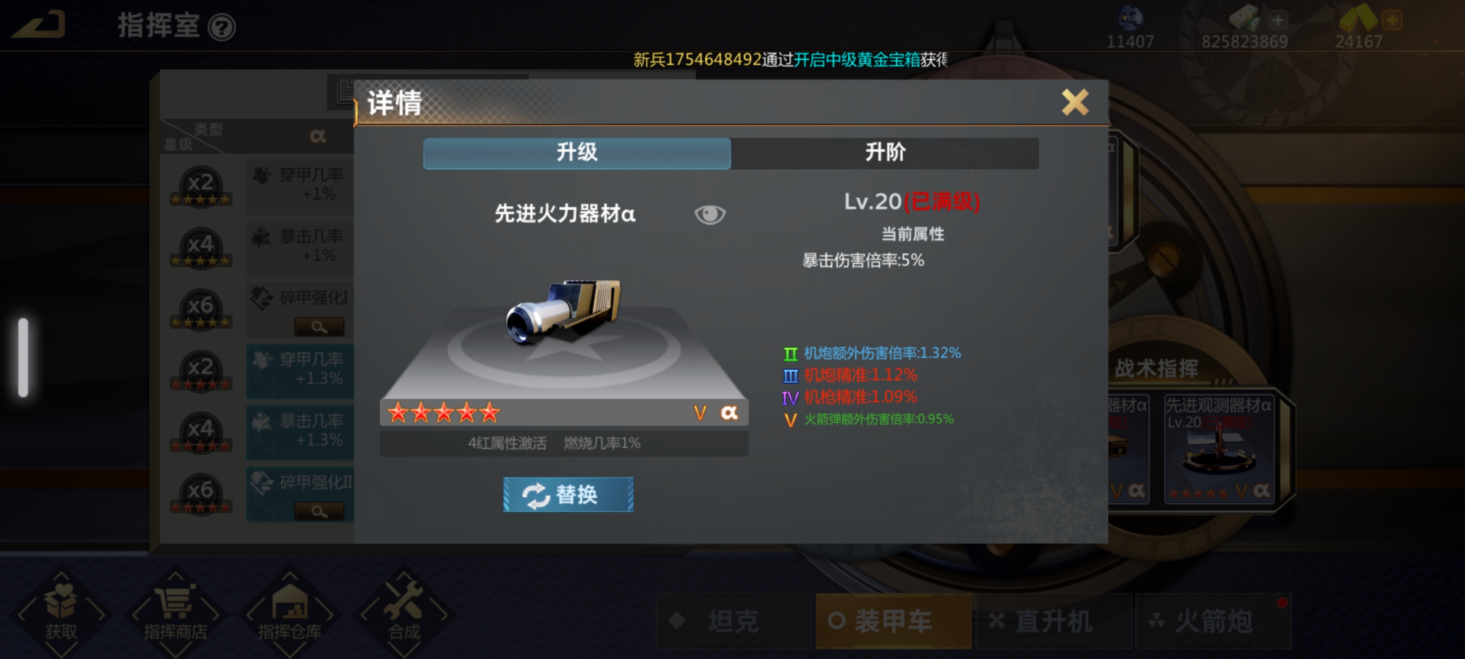Screen dimensions: 1465x659
Task: Click the magnifier under 碎甲强化II
Action: (319, 511)
